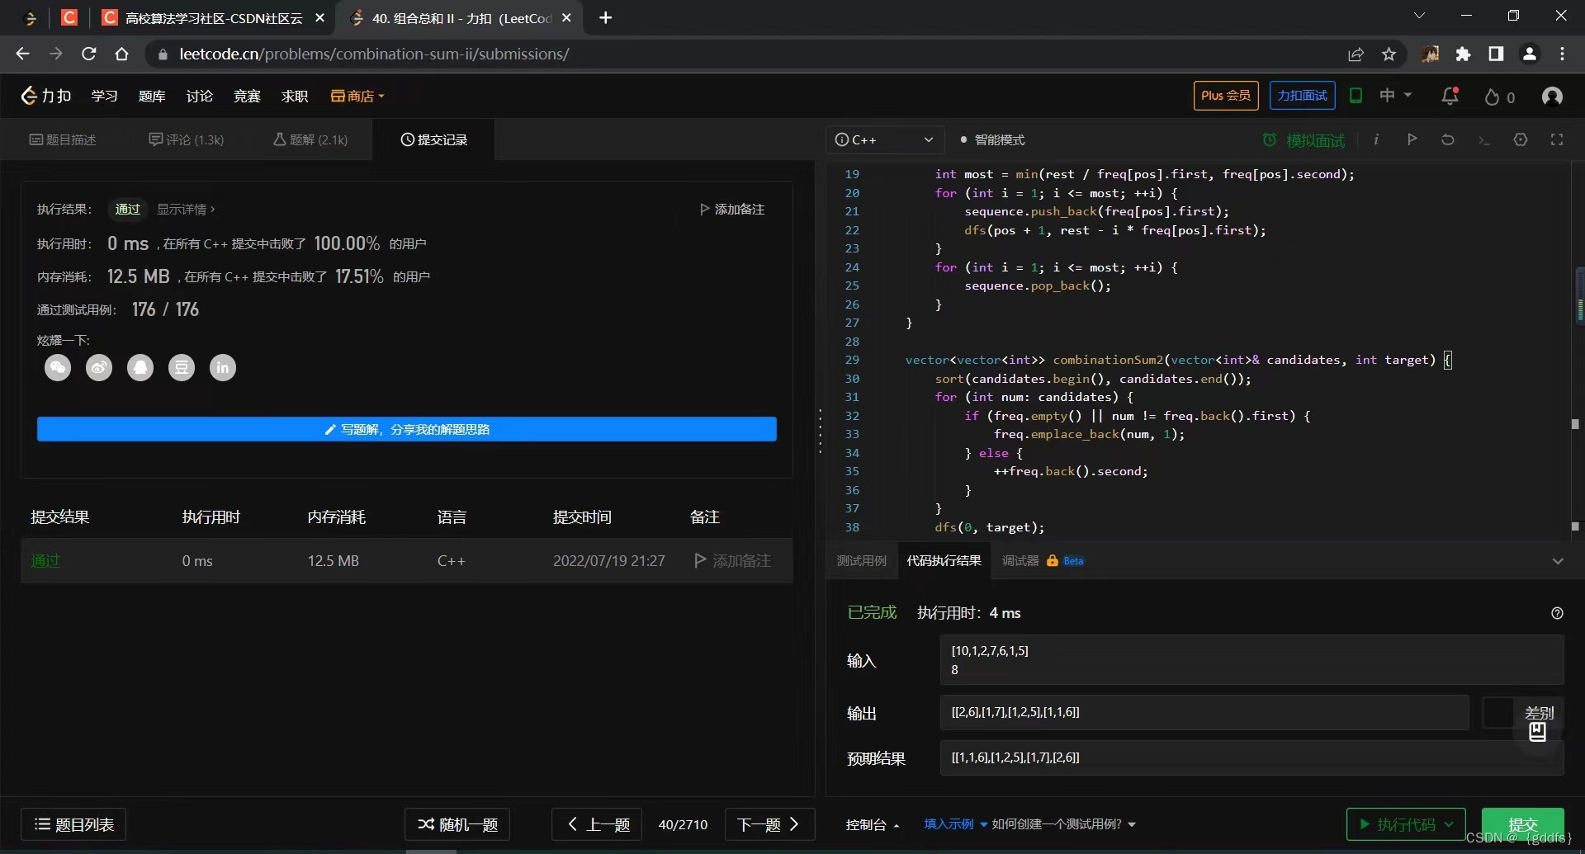Image resolution: width=1585 pixels, height=854 pixels.
Task: Share result via WeChat icon
Action: coord(58,368)
